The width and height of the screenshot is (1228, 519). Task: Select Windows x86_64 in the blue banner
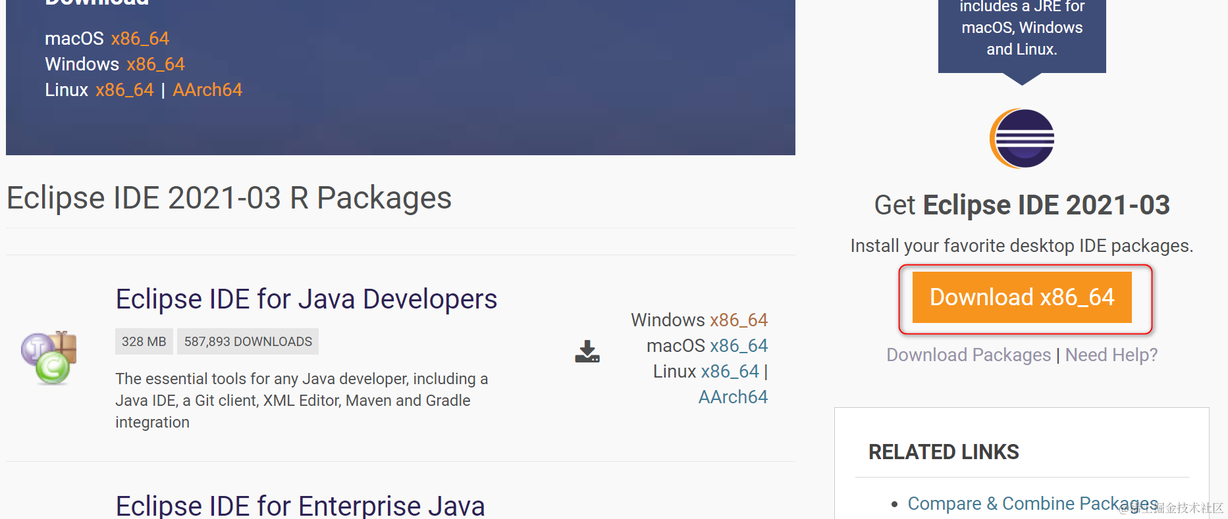tap(156, 64)
